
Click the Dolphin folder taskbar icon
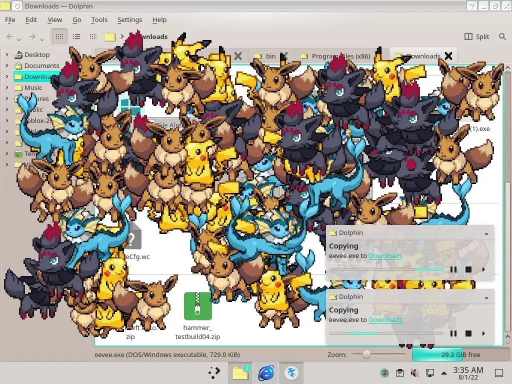(x=240, y=372)
